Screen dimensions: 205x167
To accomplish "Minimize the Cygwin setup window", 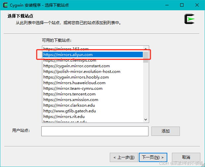I will point(167,5).
